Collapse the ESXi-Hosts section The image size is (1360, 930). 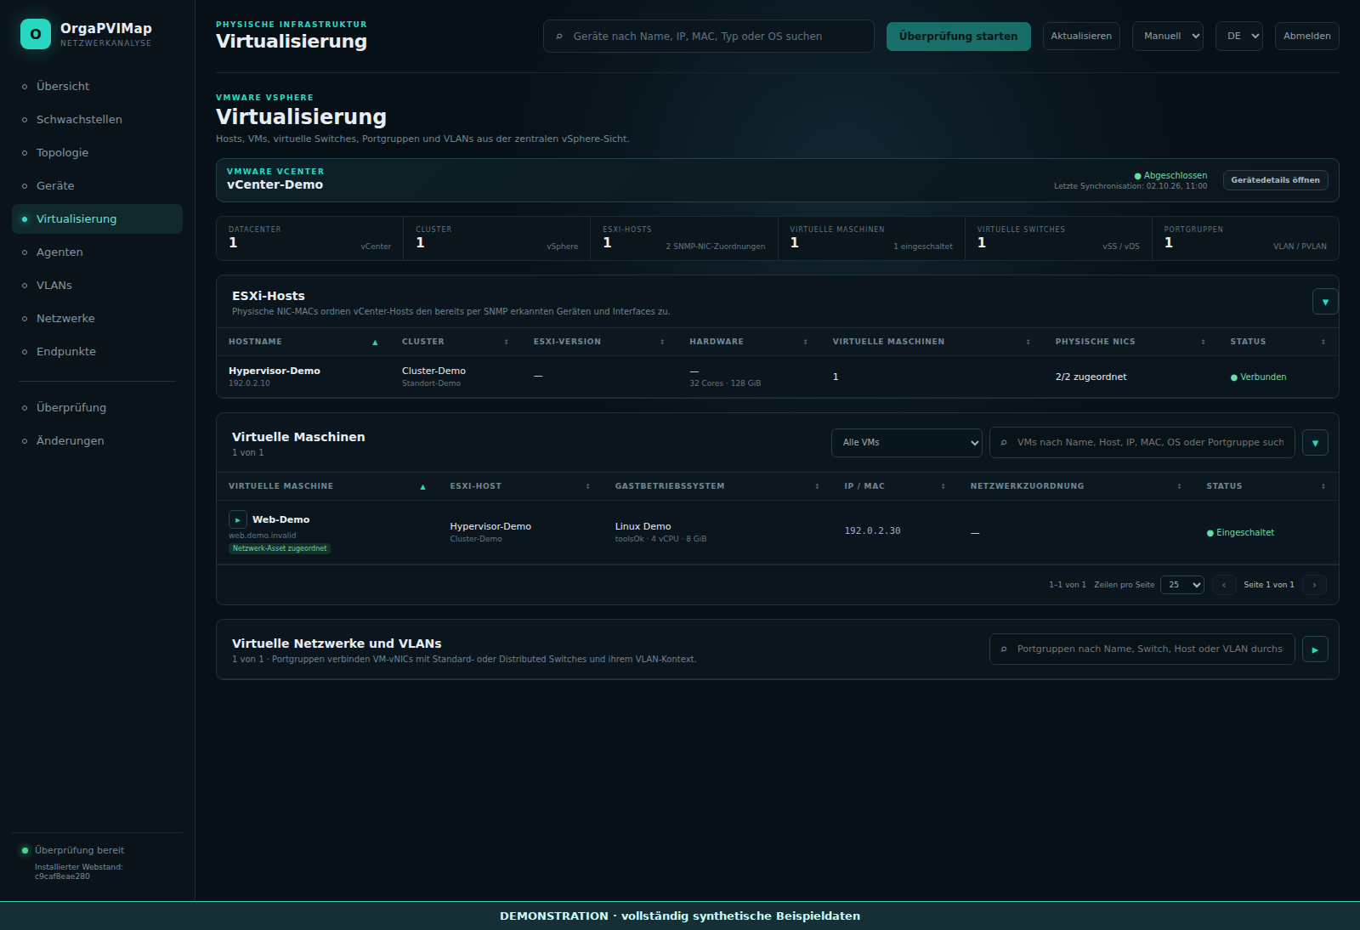pos(1325,302)
